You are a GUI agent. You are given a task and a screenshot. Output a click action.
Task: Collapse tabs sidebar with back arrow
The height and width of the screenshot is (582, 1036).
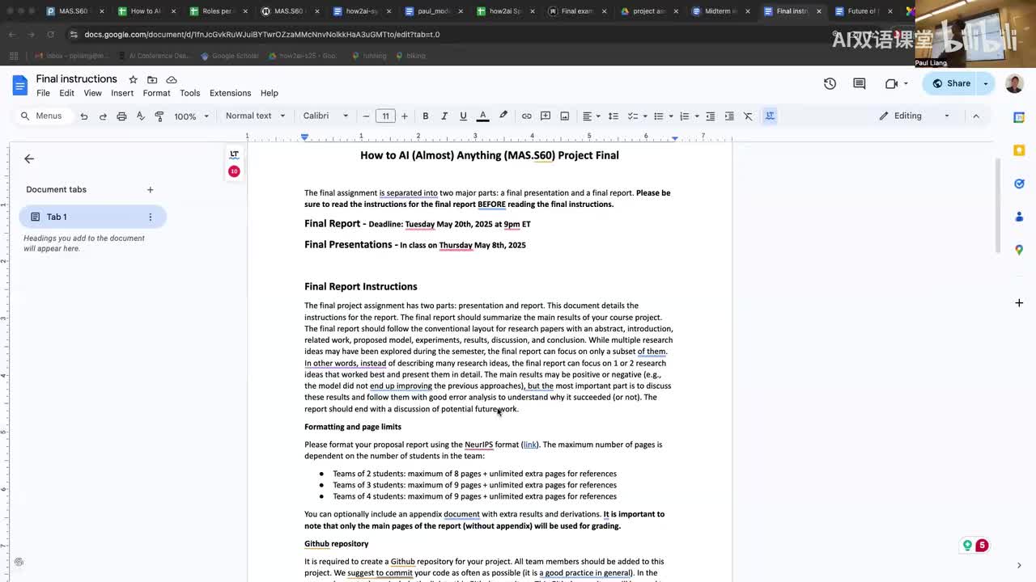point(29,158)
